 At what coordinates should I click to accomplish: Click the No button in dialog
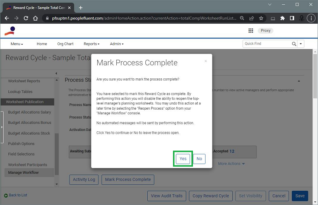point(199,159)
